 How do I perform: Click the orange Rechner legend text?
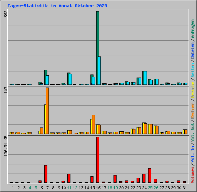pos(193,111)
